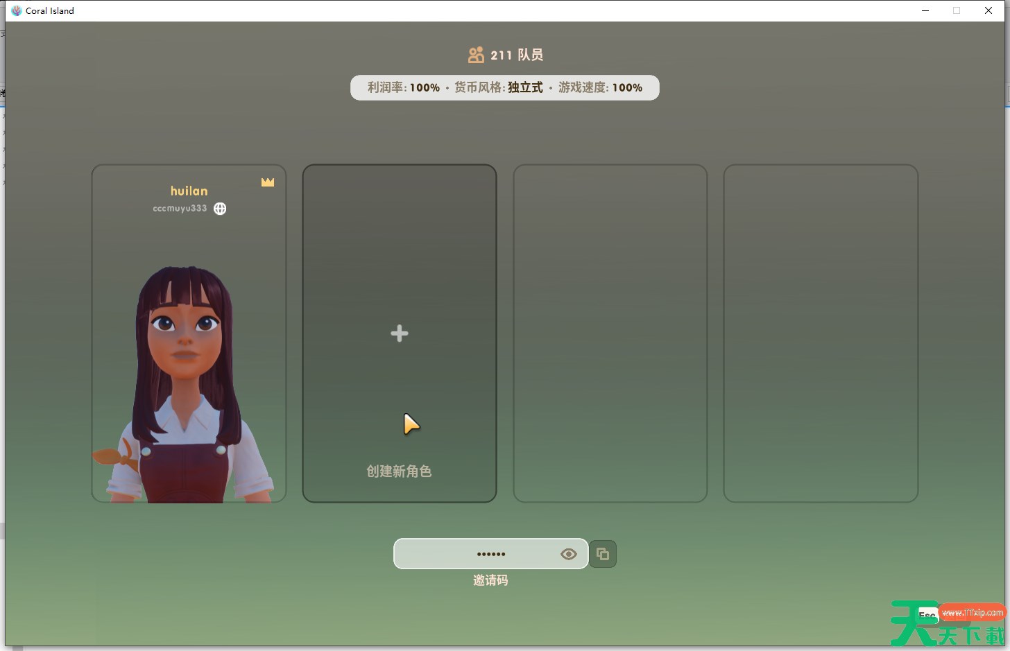
Task: Click the globe icon beside cccmuyu333
Action: [220, 209]
